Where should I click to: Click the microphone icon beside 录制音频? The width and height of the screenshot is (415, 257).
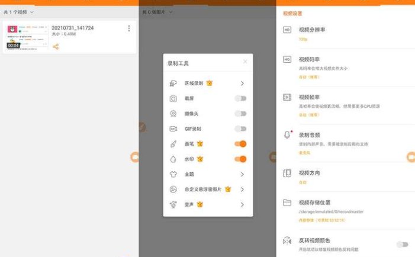click(288, 135)
